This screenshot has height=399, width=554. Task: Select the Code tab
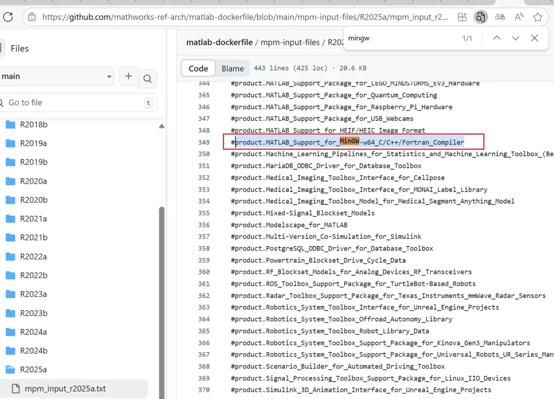pos(198,68)
